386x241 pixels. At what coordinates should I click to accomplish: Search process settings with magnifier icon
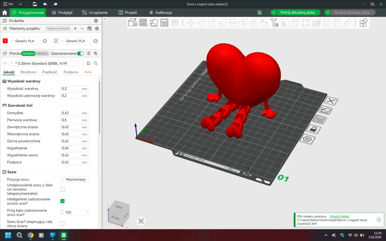96,64
